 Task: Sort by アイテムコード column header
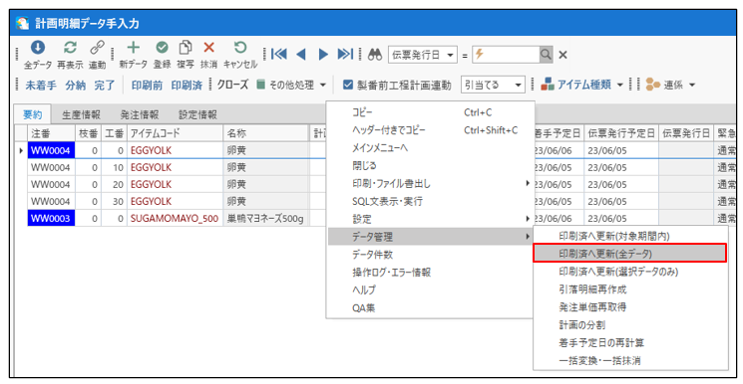(175, 133)
